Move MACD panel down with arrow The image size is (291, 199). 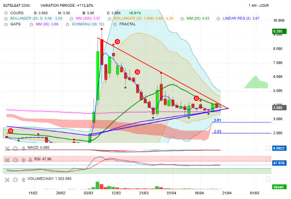24,148
